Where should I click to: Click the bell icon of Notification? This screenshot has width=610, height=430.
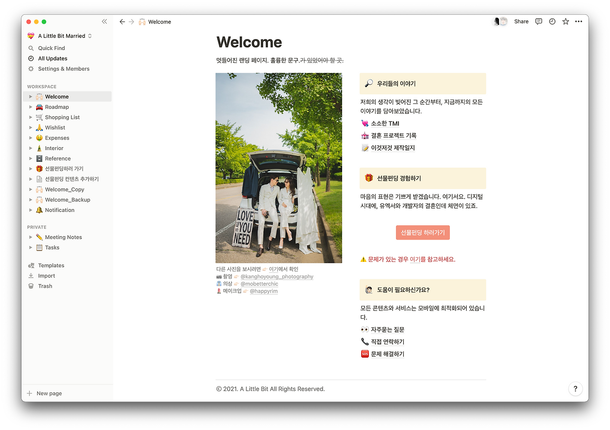(40, 210)
